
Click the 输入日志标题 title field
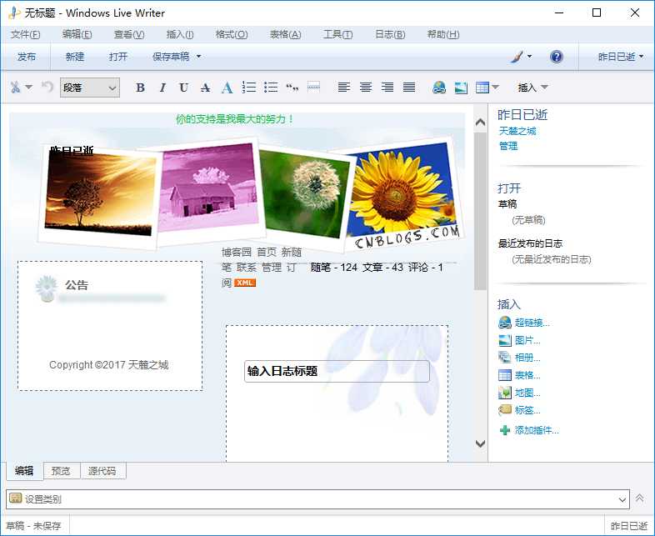(x=337, y=371)
